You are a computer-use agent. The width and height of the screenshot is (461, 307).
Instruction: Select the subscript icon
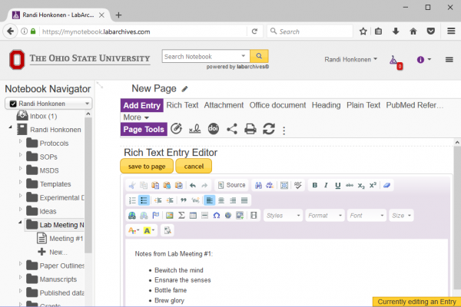click(x=361, y=186)
